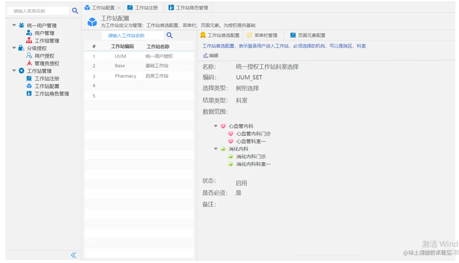Select 消化内科科室一 in data range tree
The width and height of the screenshot is (459, 263).
coord(253,164)
